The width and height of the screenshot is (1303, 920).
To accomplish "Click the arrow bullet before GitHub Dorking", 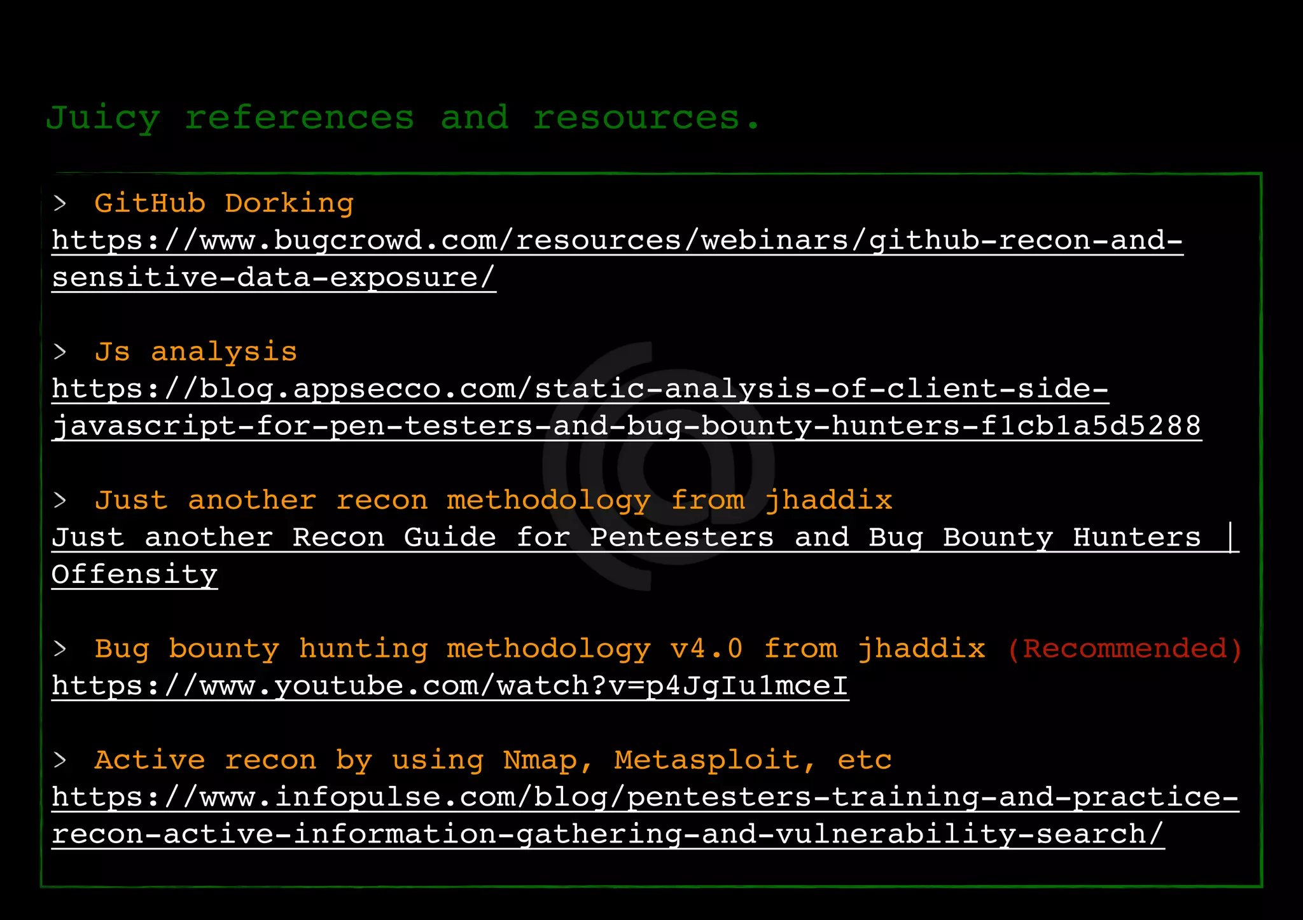I will [x=60, y=204].
